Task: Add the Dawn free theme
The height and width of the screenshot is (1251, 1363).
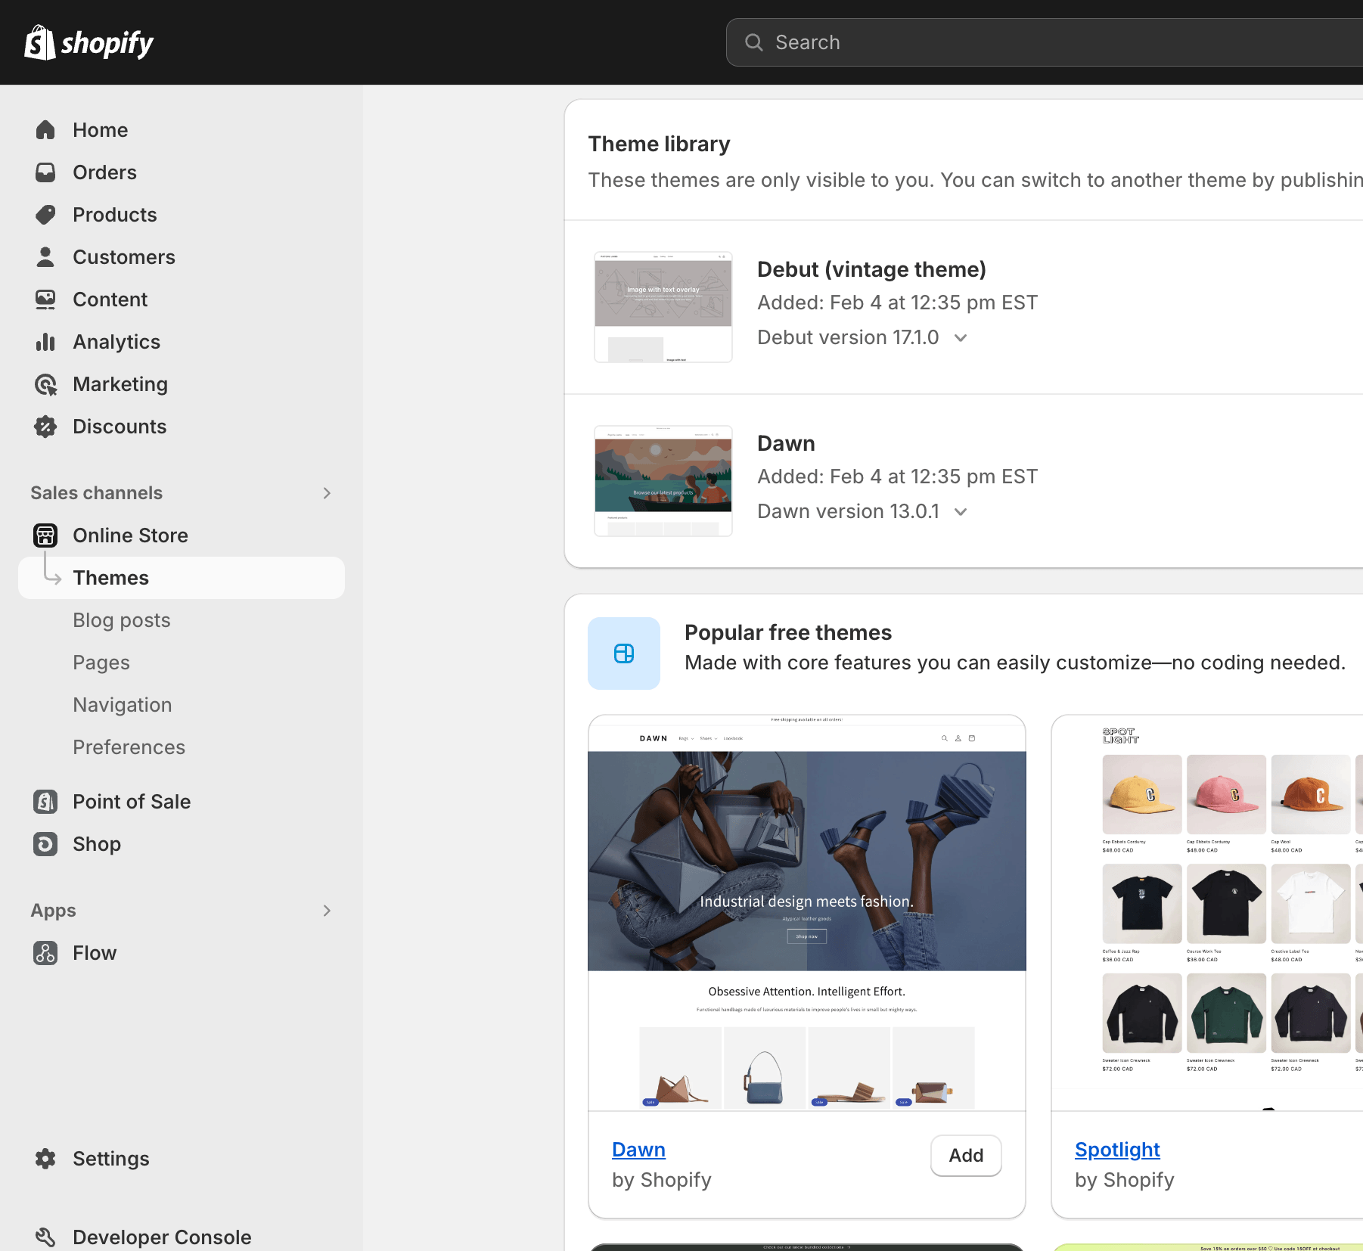Action: (x=966, y=1156)
